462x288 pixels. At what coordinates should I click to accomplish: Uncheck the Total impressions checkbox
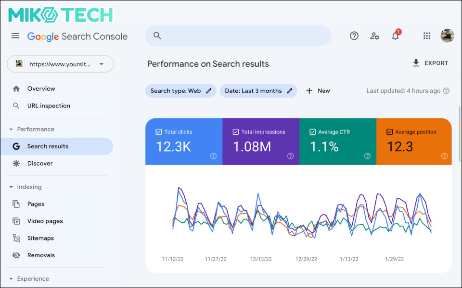[x=235, y=132]
